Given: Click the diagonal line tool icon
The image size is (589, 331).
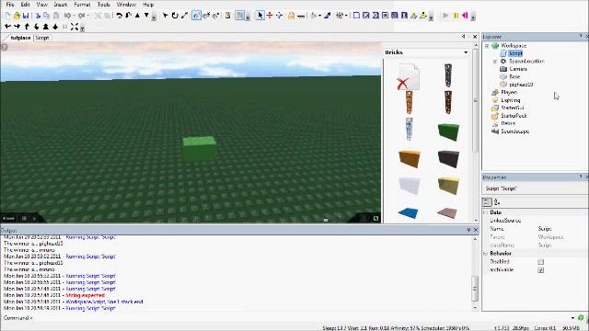Looking at the screenshot, I should click(184, 16).
